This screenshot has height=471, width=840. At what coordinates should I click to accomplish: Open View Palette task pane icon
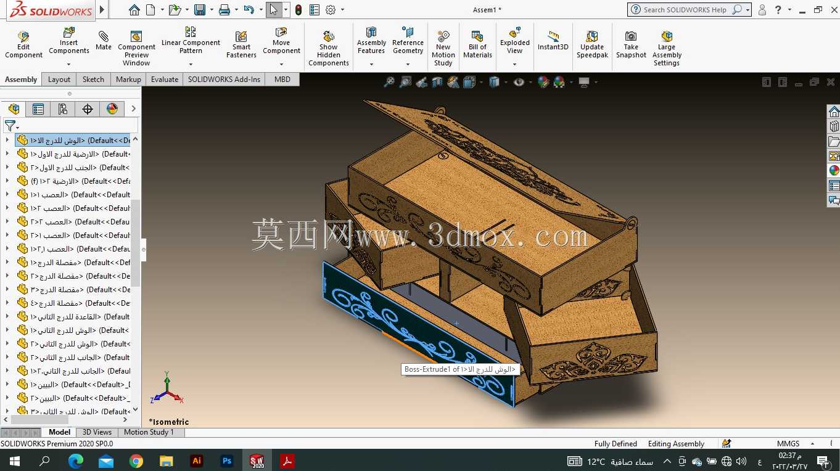click(x=834, y=156)
